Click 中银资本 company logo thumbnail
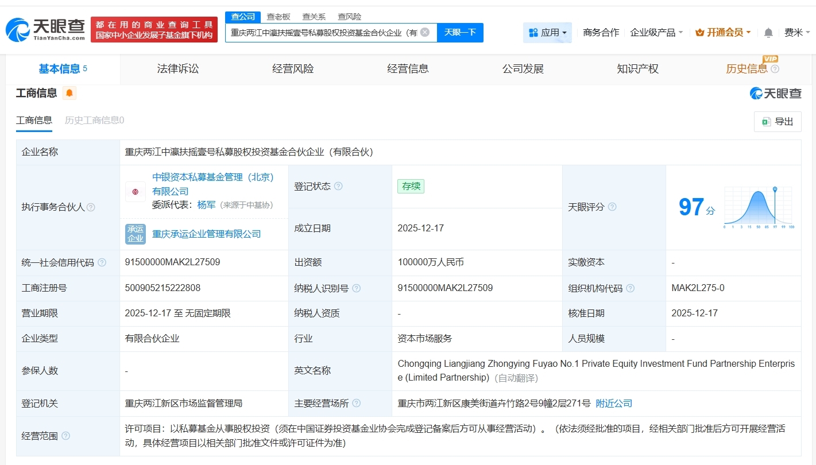The image size is (816, 465). pos(135,191)
